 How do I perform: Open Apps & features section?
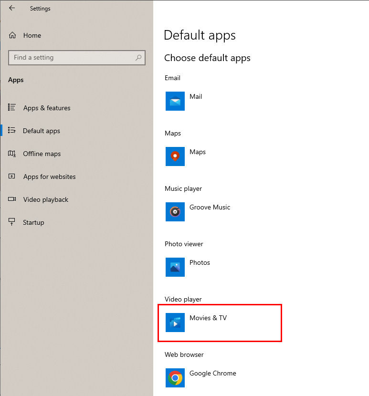point(47,108)
